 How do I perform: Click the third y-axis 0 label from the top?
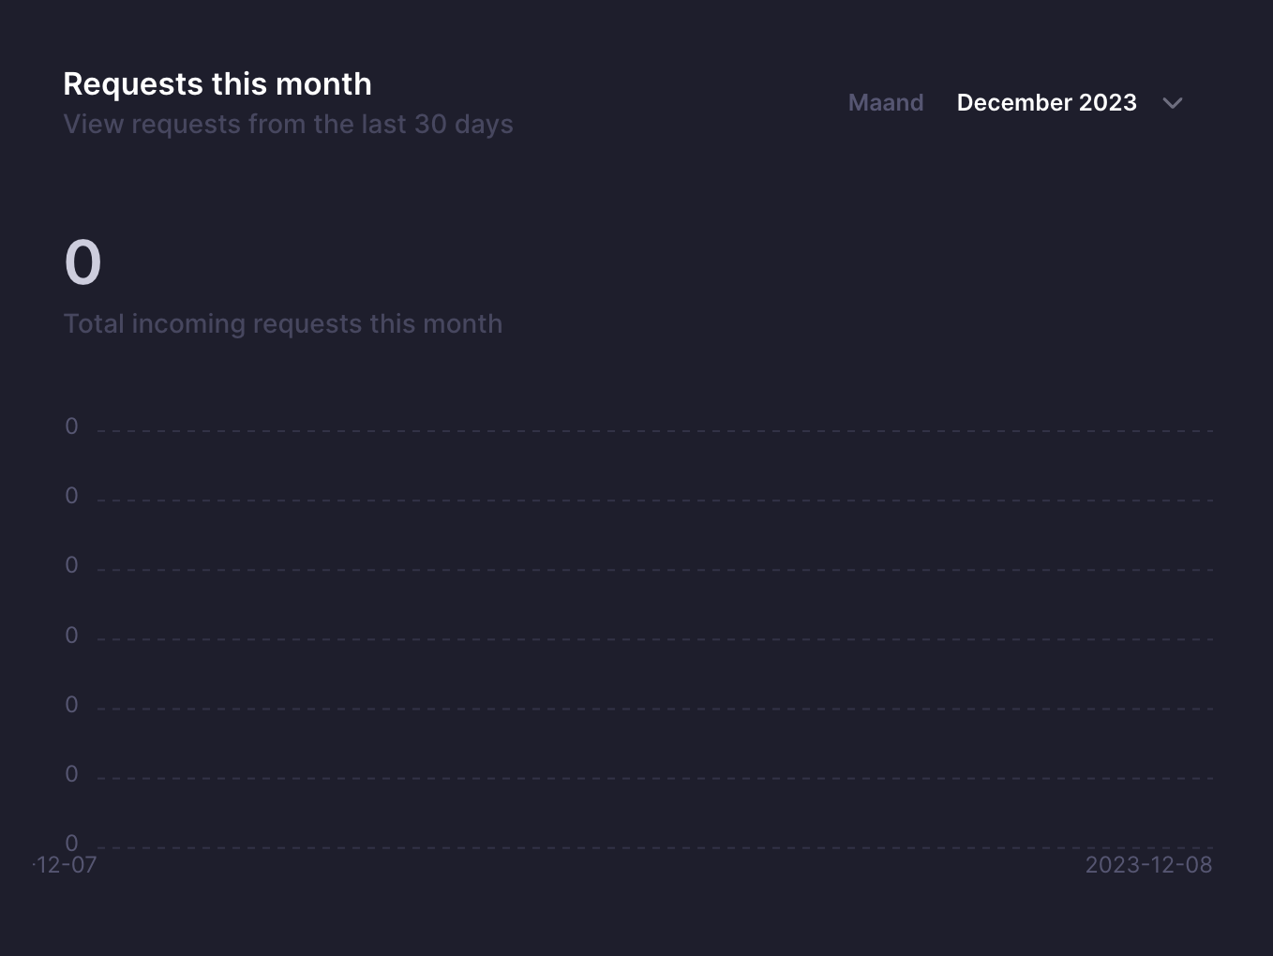(x=71, y=565)
